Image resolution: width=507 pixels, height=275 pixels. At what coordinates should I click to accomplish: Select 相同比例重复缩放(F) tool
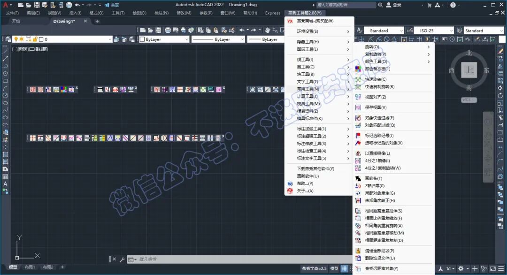coord(393,218)
